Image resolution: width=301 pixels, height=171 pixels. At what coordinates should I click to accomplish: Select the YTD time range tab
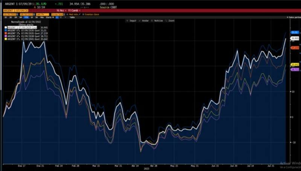pyautogui.click(x=26, y=17)
